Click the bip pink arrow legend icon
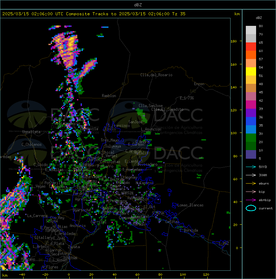 pos(251,192)
